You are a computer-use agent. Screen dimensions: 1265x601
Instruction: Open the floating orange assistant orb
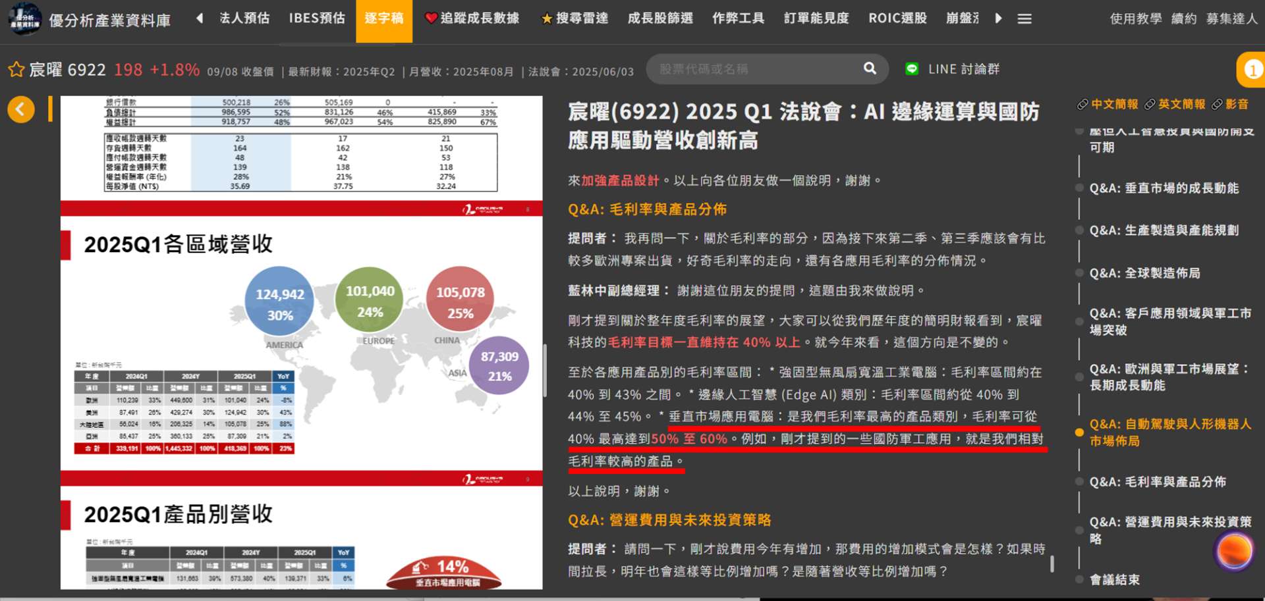tap(1233, 550)
